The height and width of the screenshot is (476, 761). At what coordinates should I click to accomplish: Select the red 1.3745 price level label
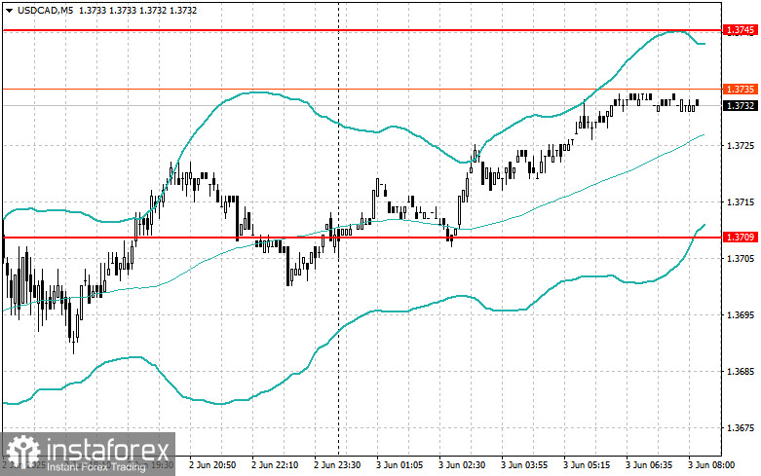[x=741, y=30]
